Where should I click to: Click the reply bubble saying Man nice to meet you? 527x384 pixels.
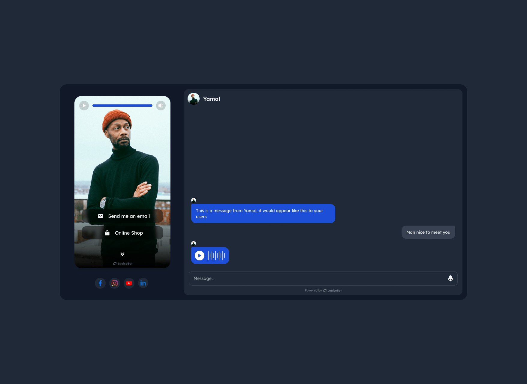coord(428,232)
